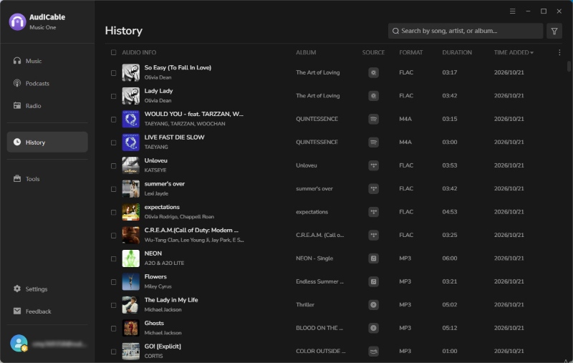Click album name 'Thriller'
This screenshot has height=363, width=573.
tap(305, 304)
